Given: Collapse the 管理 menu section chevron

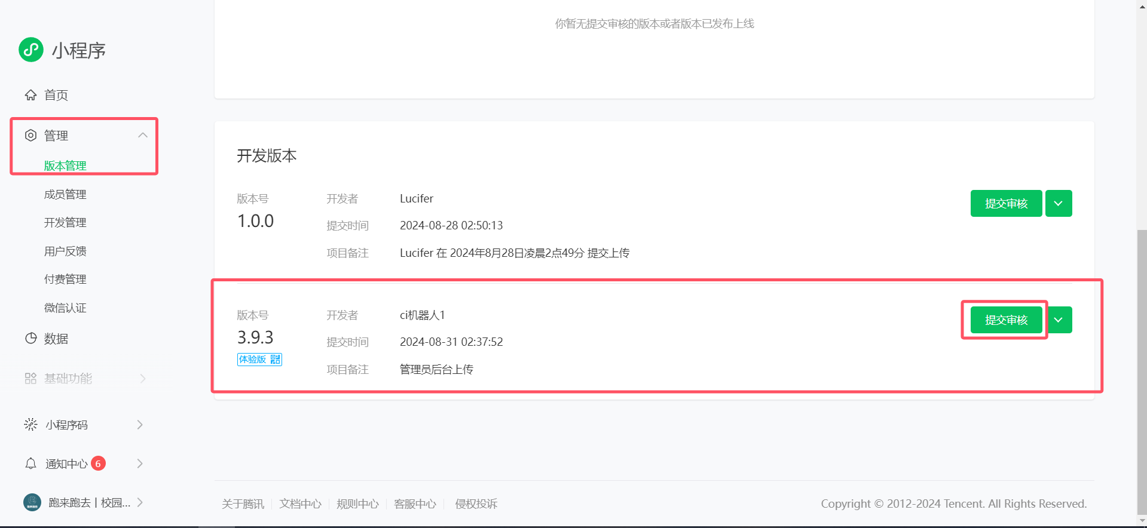Looking at the screenshot, I should pos(143,136).
